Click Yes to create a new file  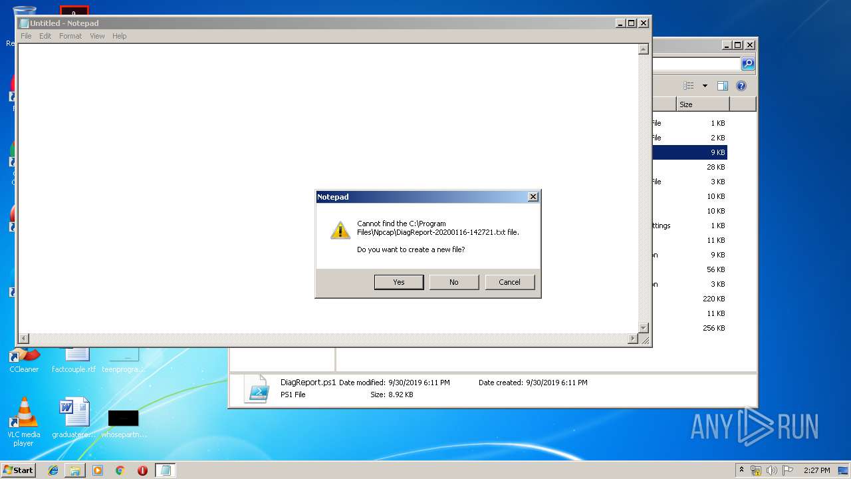point(399,282)
